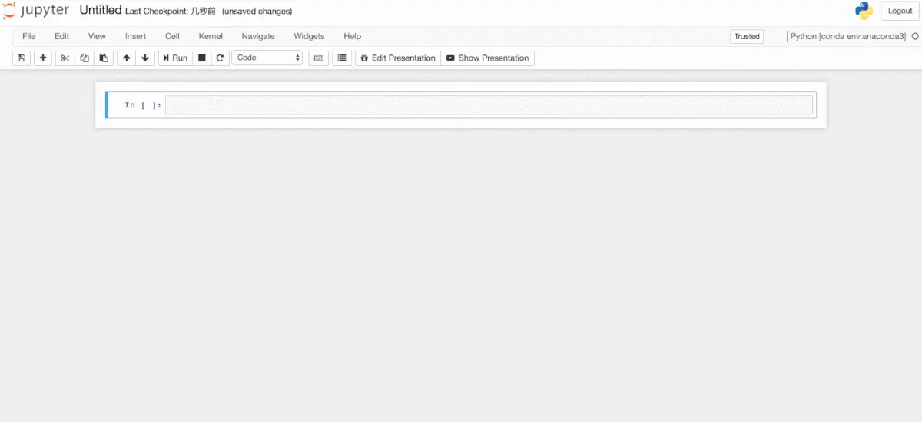Open the Insert menu
This screenshot has height=422, width=922.
click(136, 36)
